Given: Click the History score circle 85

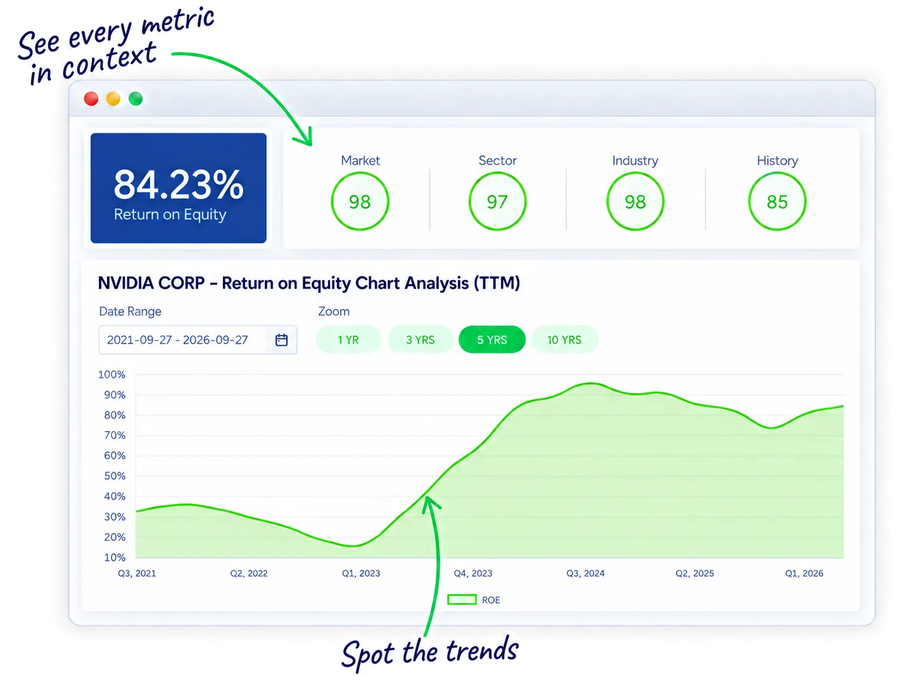Looking at the screenshot, I should pos(777,202).
